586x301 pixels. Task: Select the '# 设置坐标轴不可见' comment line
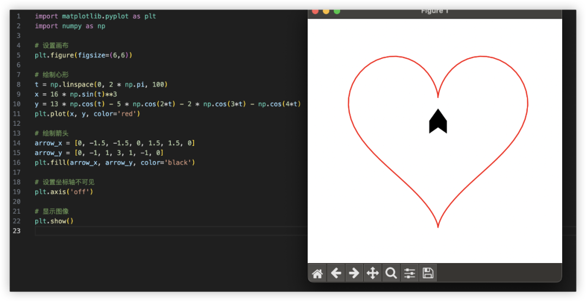pyautogui.click(x=65, y=182)
